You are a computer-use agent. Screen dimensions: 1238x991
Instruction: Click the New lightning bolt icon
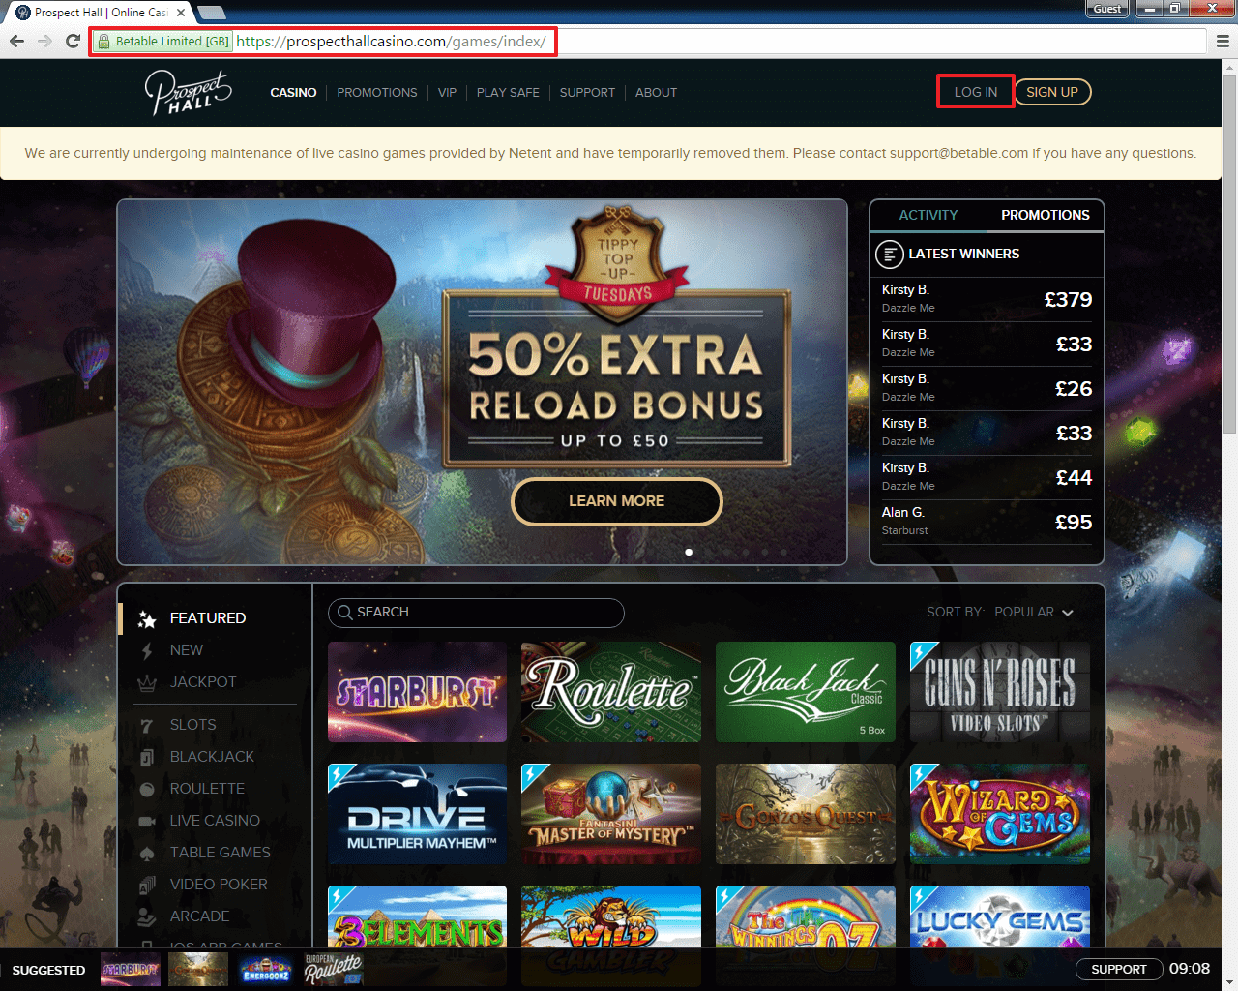coord(147,651)
